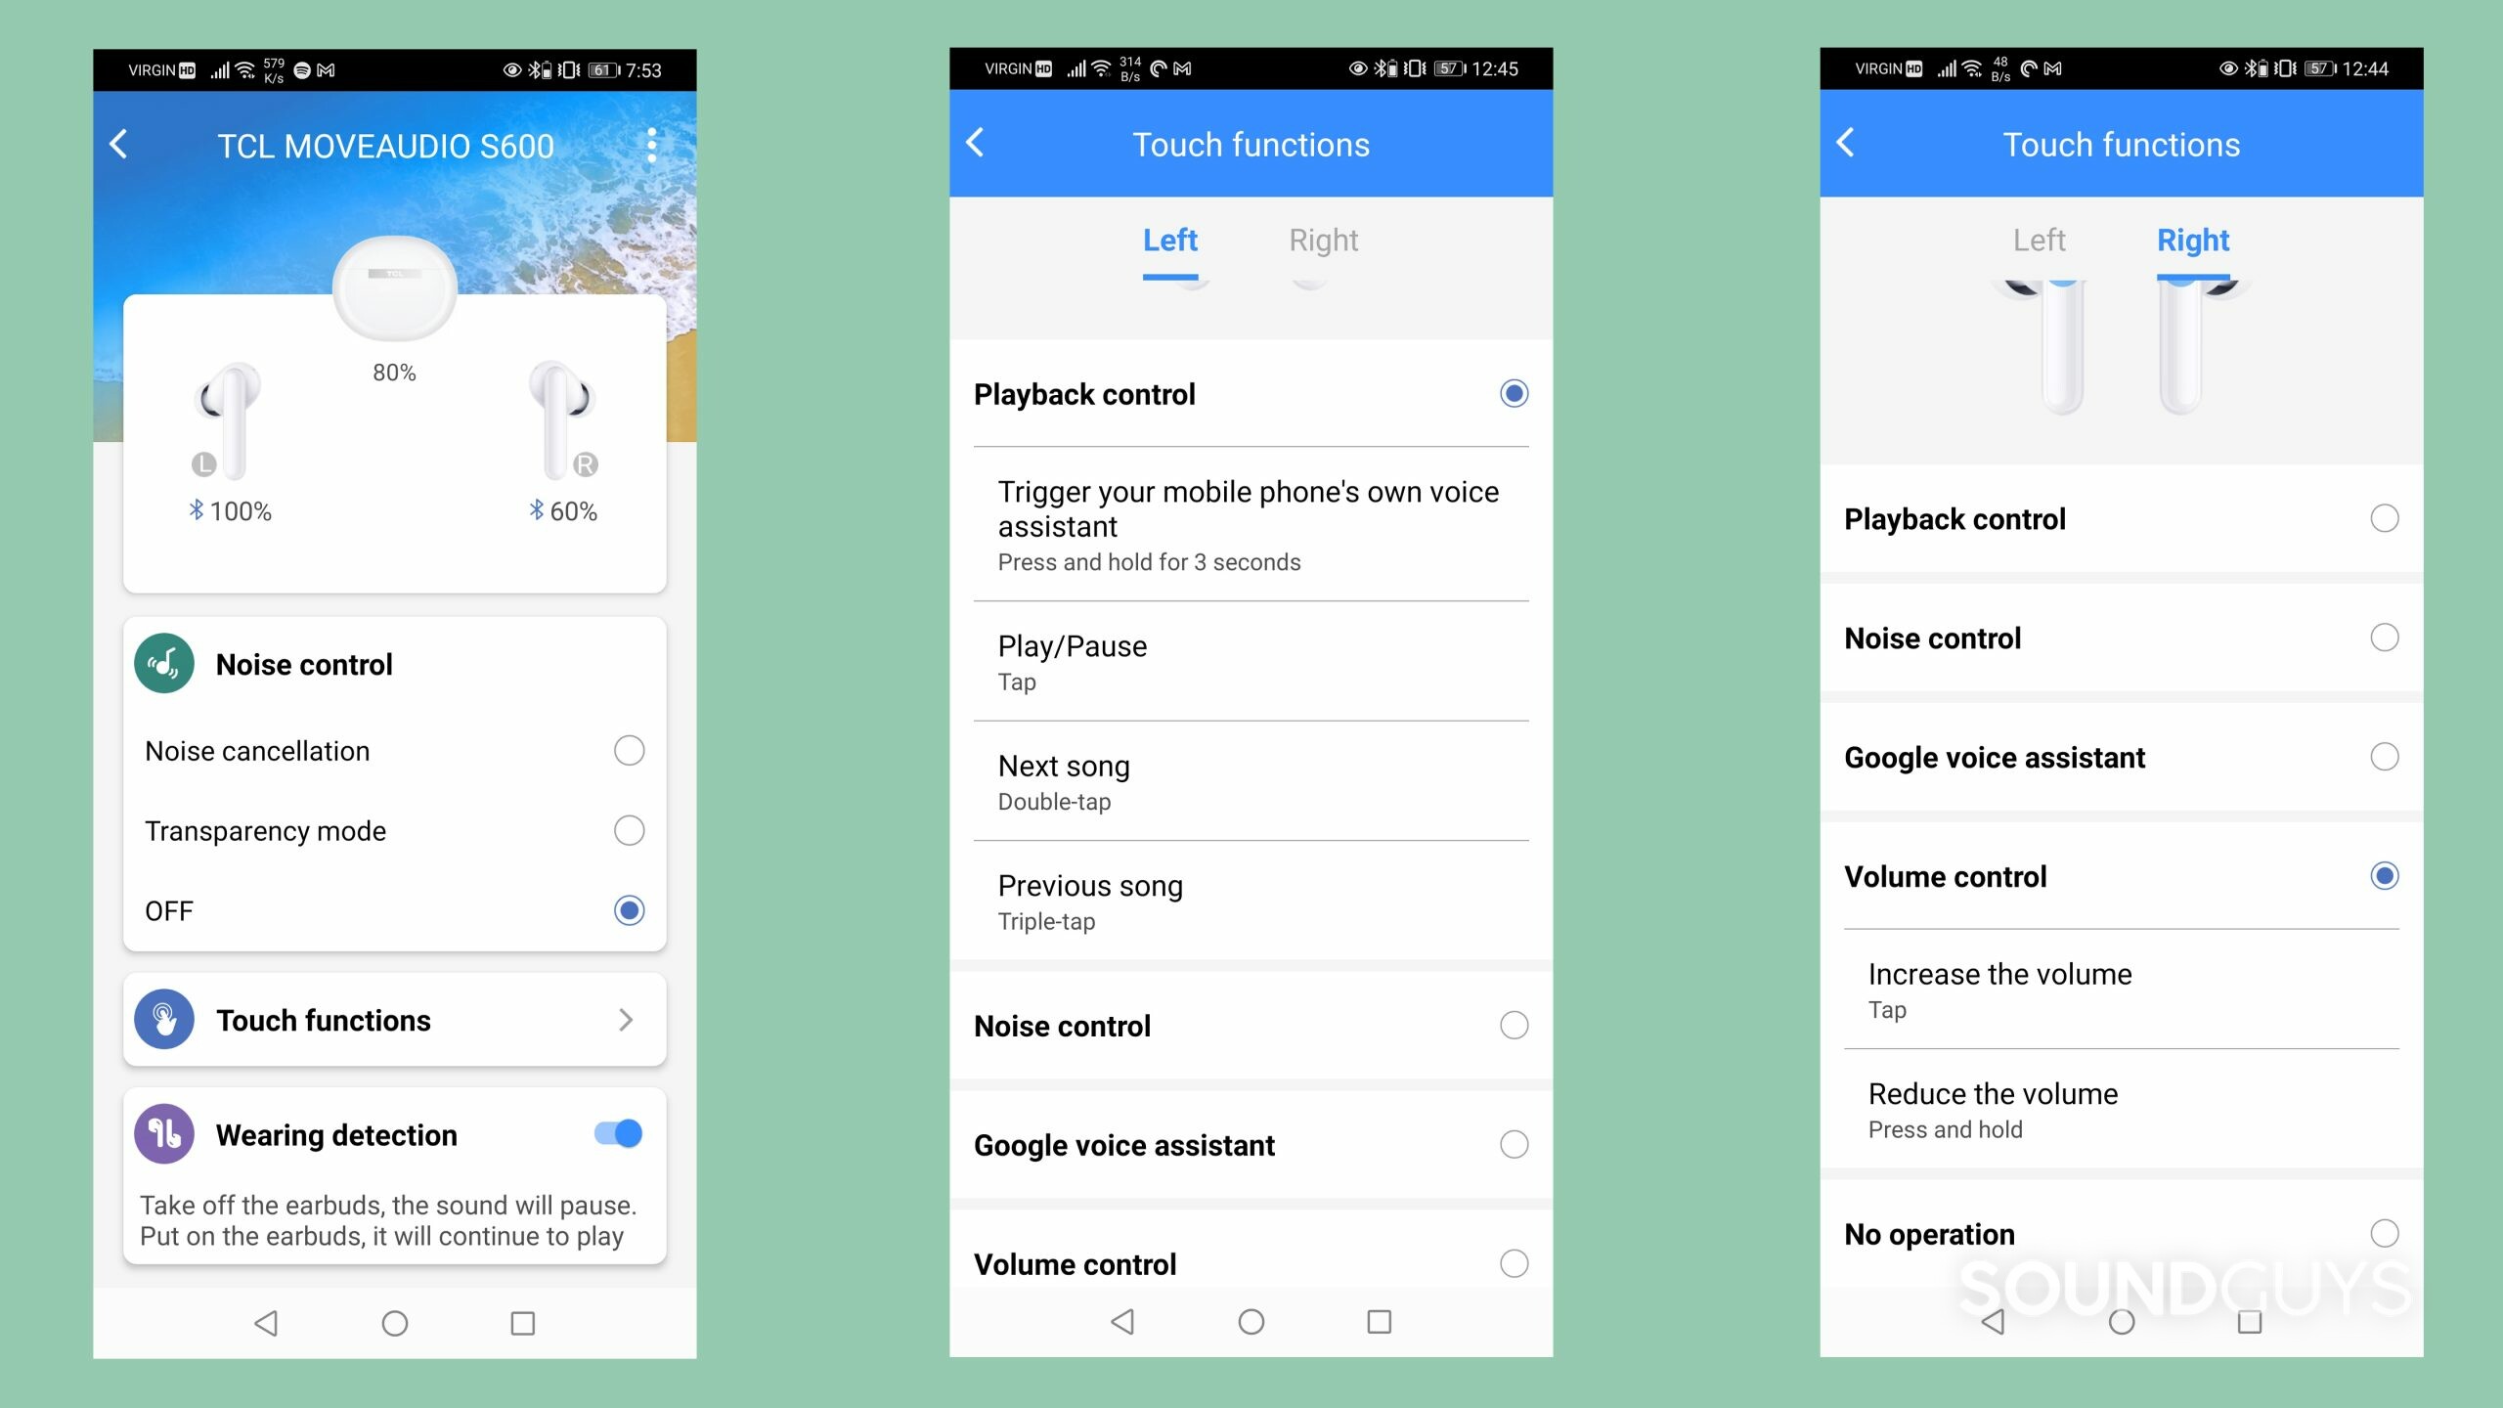Tap the Noise control icon in settings
The width and height of the screenshot is (2503, 1408).
[167, 665]
